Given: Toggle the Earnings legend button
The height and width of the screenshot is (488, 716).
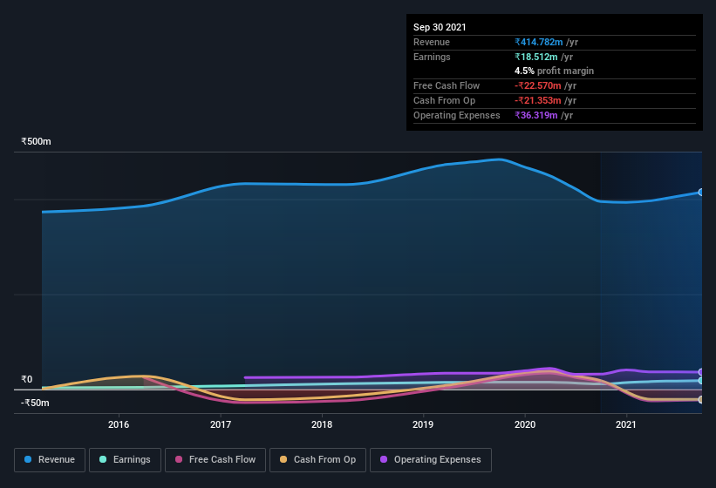Looking at the screenshot, I should pos(125,460).
